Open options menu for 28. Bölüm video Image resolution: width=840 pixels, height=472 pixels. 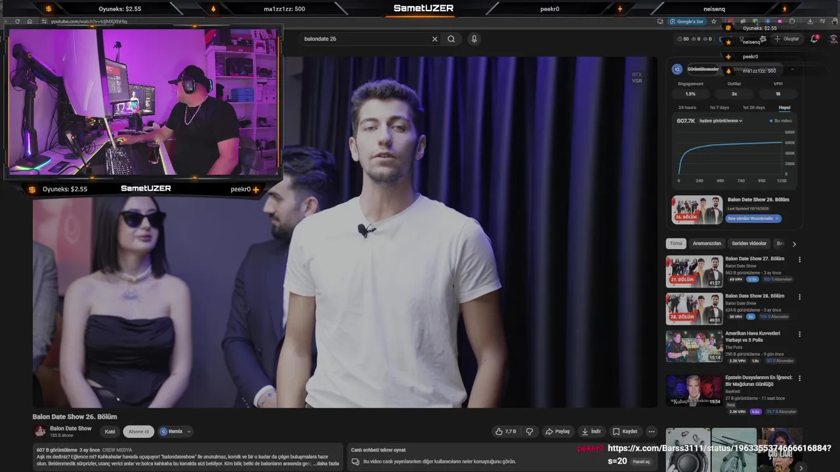coord(799,297)
